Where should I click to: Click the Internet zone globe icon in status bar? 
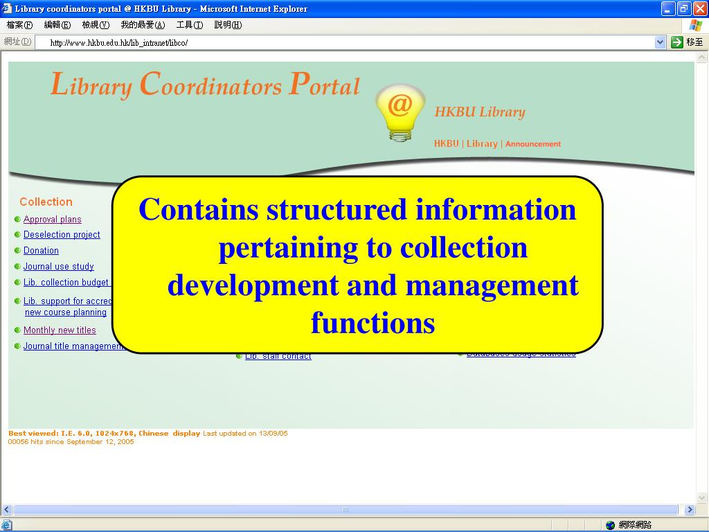tap(610, 525)
